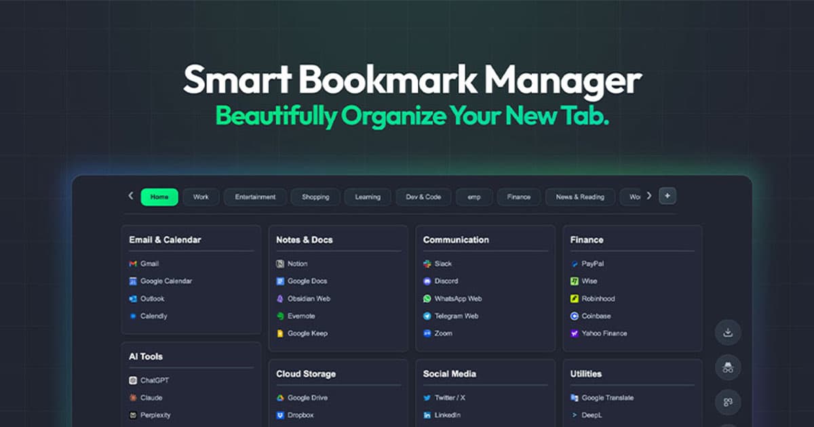
Task: Click the Telegram Web text
Action: pyautogui.click(x=457, y=317)
